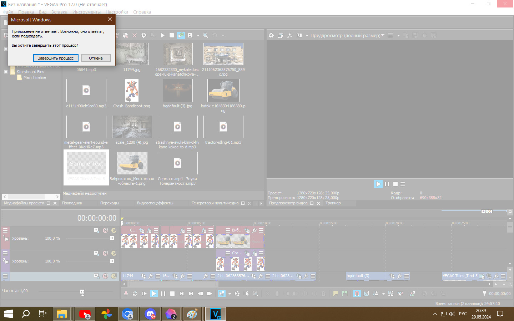The image size is (514, 321).
Task: Open event pan/crop on hqdefault (3) clip
Action: [392, 276]
